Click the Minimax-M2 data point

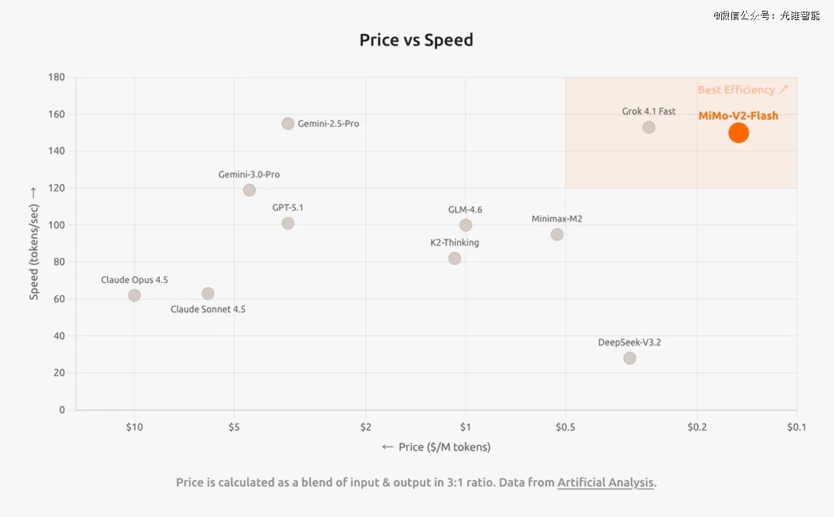pyautogui.click(x=557, y=234)
